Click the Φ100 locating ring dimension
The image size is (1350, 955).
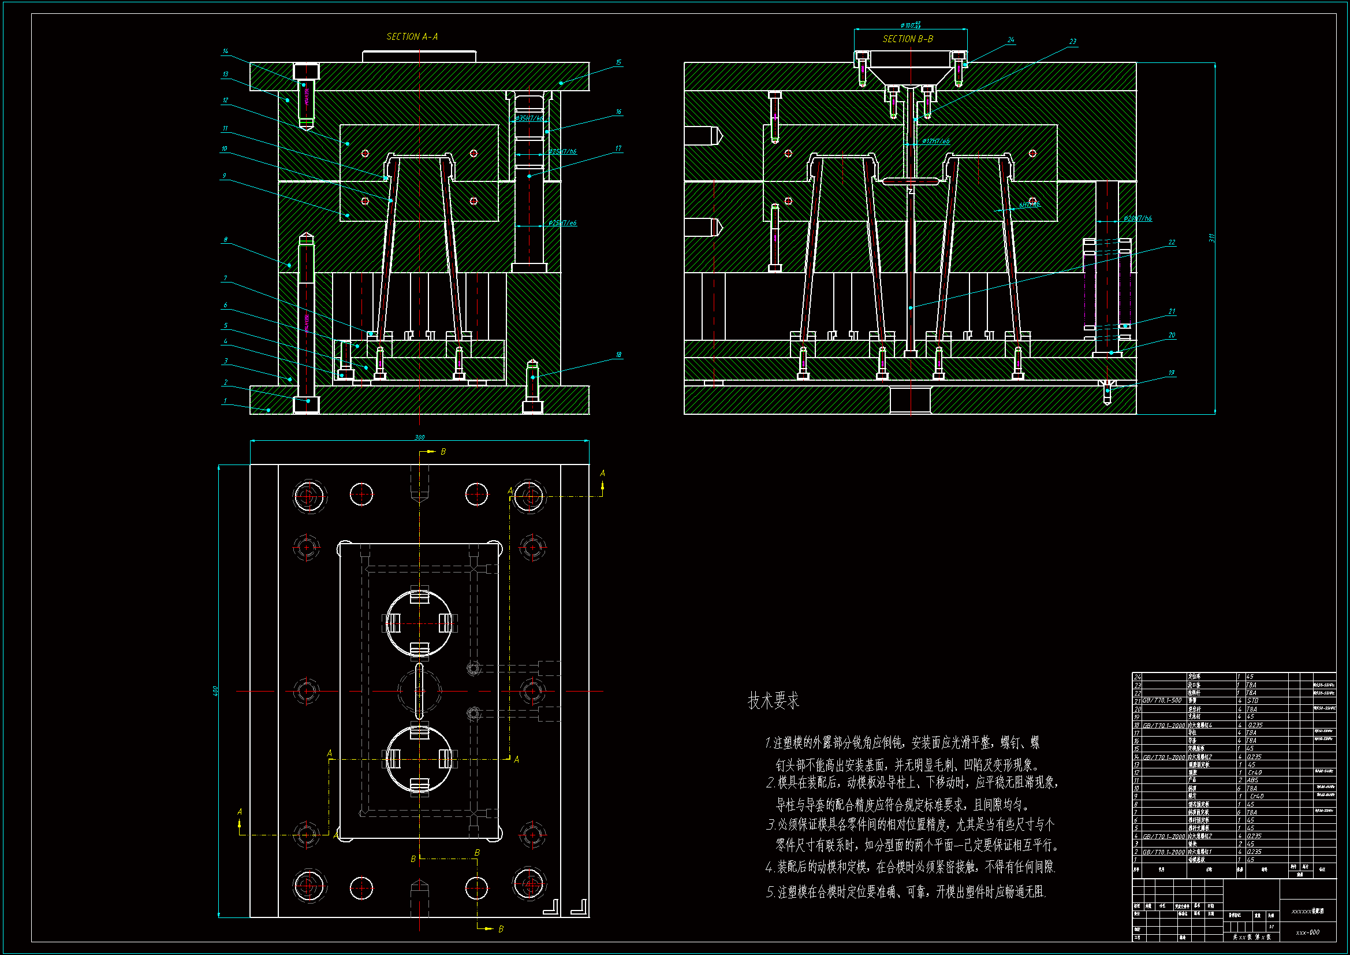[x=910, y=25]
